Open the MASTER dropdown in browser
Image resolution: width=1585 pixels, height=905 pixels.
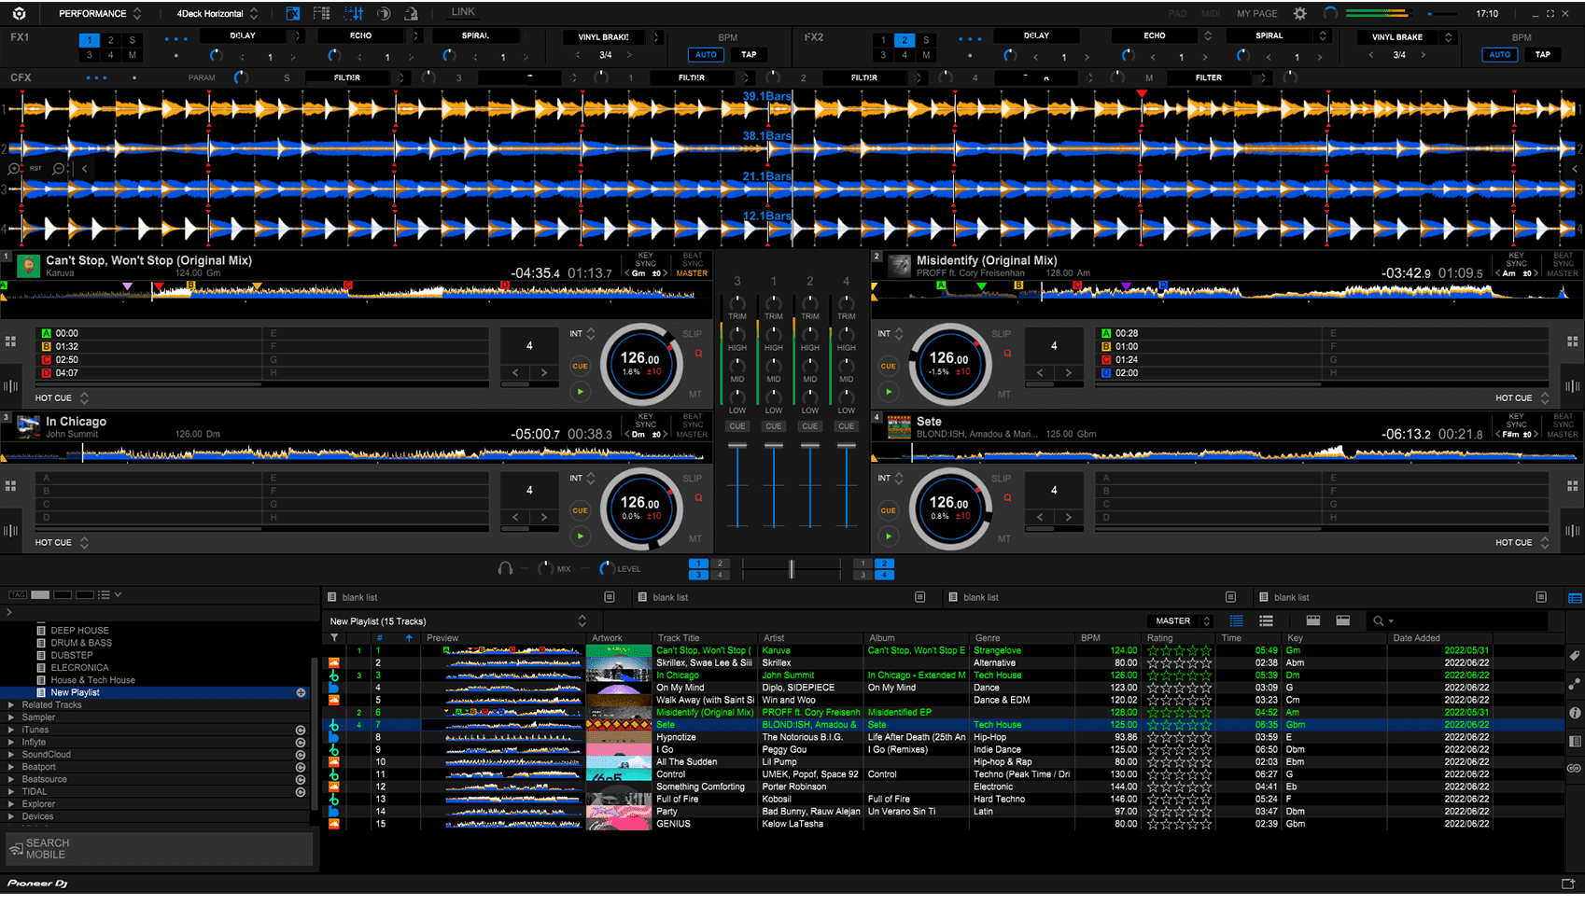1180,620
